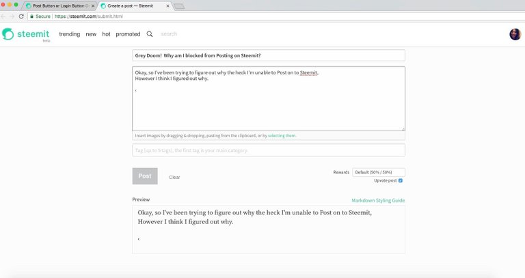This screenshot has width=525, height=278.
Task: Click the steemit wordmark
Action: [33, 33]
